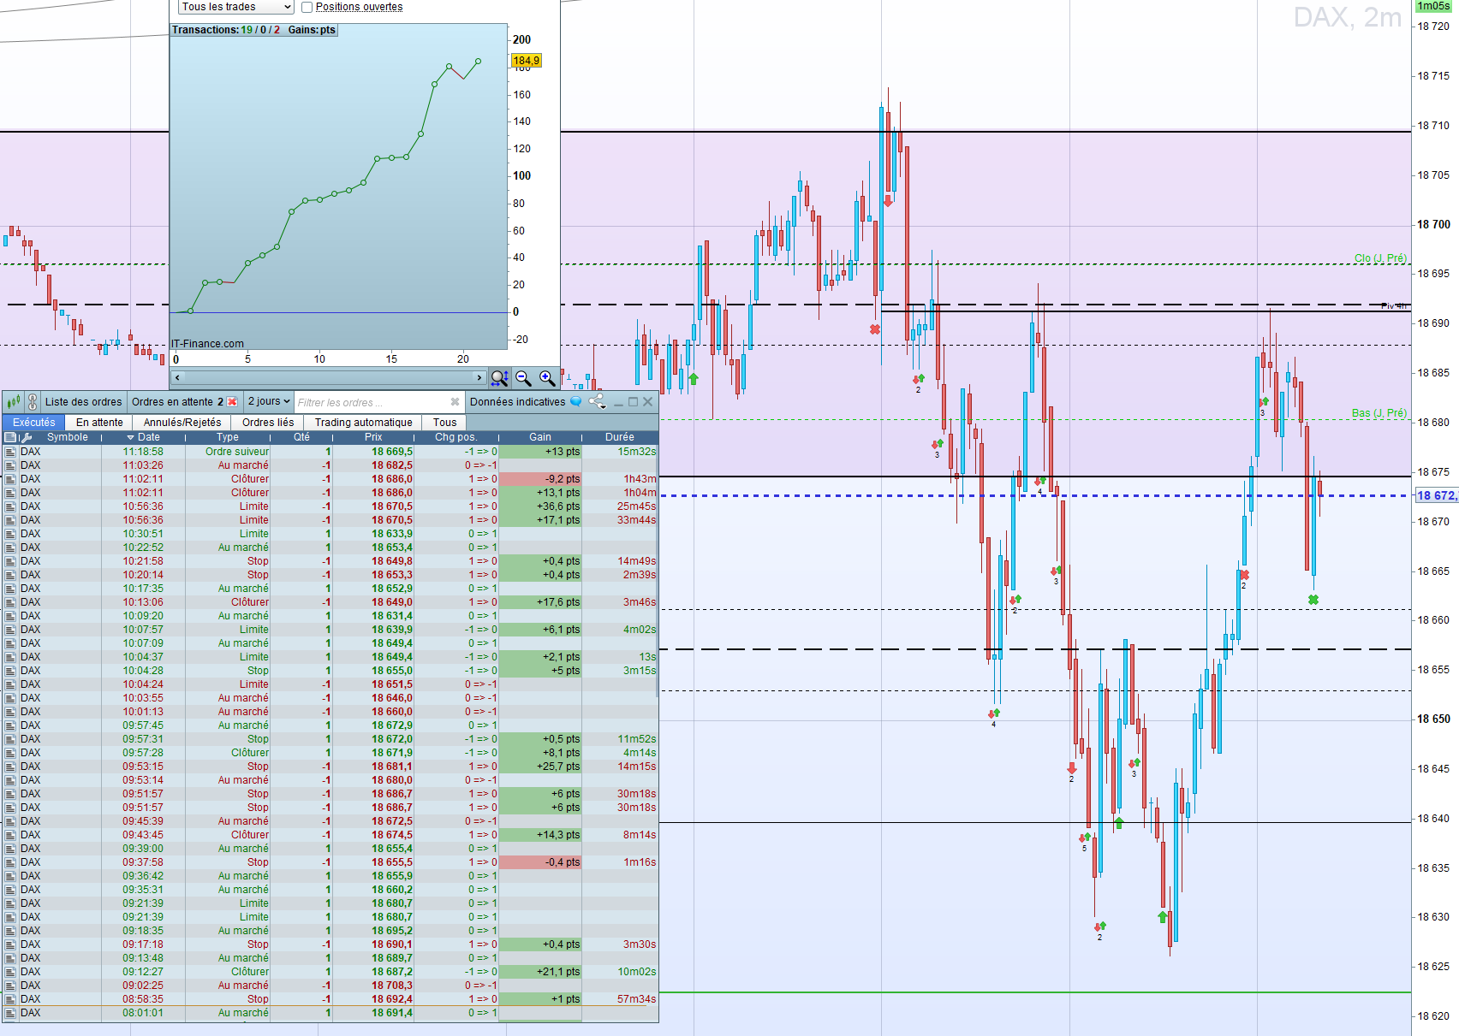Click the Liste des ordres button
1459x1036 pixels.
[x=83, y=401]
